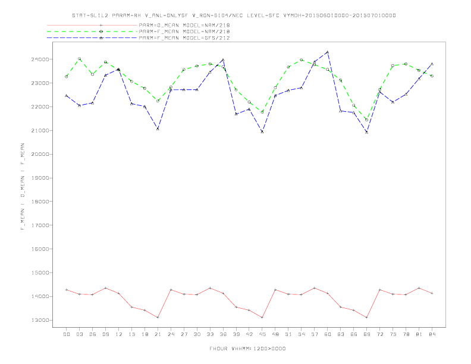Click the y-axis tick label 23000

click(40, 83)
